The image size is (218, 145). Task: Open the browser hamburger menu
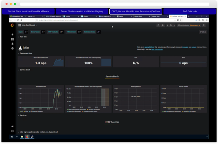207,20
